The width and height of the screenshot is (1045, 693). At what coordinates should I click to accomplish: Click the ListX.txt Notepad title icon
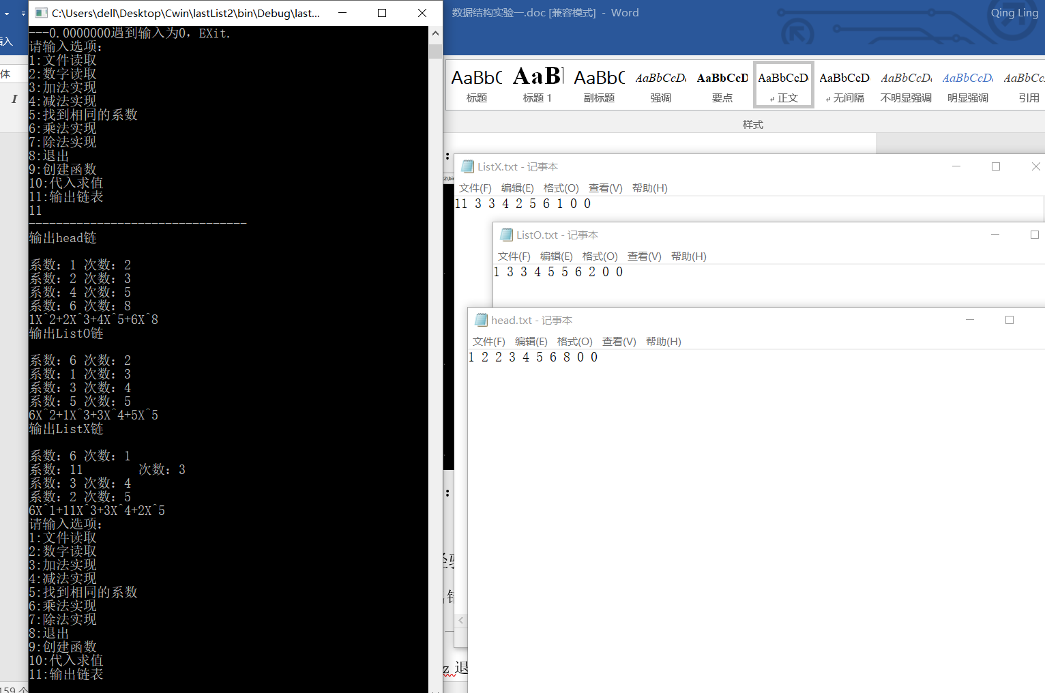click(x=467, y=166)
